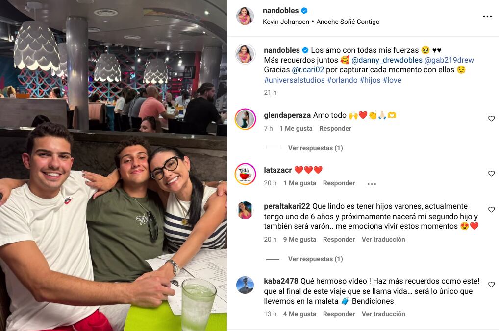This screenshot has height=331, width=499.
Task: Open glendaperaza's profile picture
Action: point(245,119)
